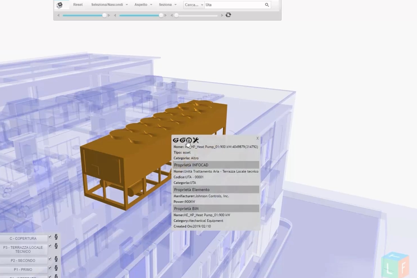Uncheck the C - COPERTURA level checkbox

50,237
